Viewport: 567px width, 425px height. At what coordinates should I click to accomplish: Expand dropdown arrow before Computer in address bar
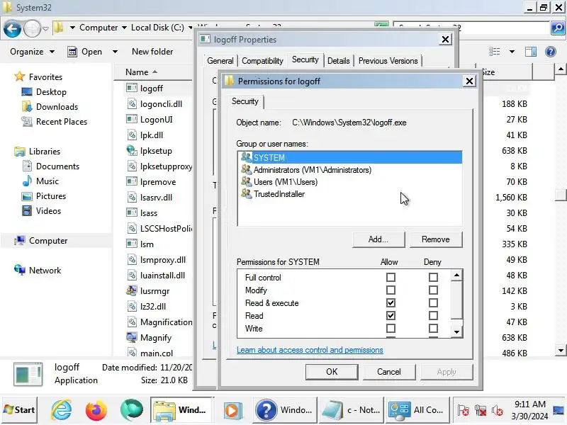point(72,28)
